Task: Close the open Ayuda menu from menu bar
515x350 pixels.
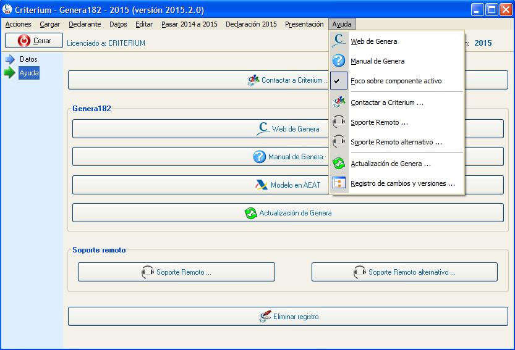Action: (x=341, y=24)
